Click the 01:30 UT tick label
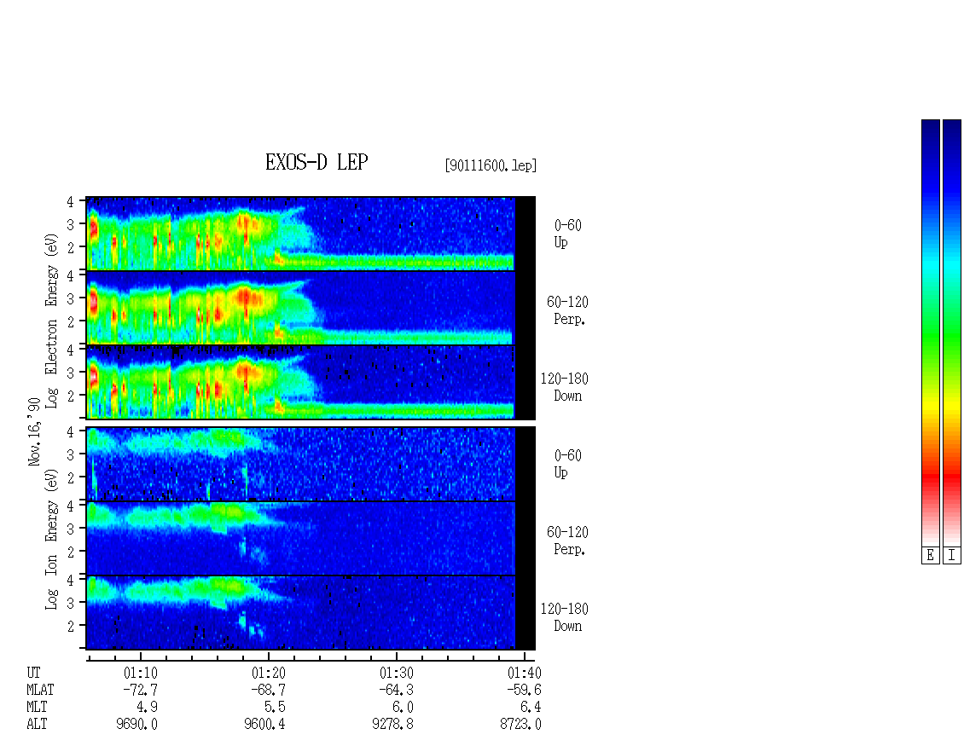 click(397, 673)
